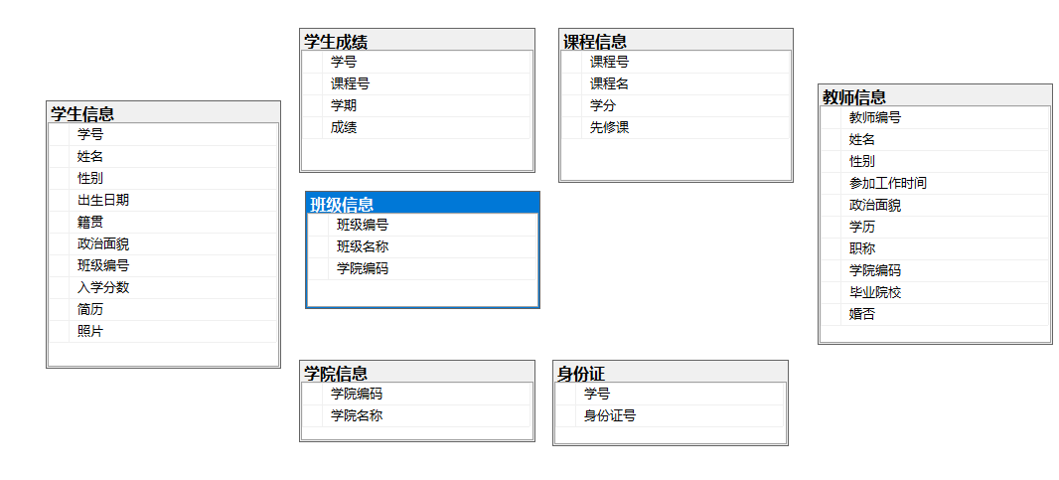
Task: Select the 身份证 table title bar
Action: coord(670,371)
